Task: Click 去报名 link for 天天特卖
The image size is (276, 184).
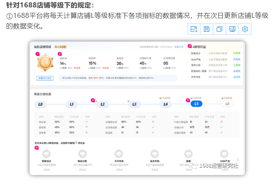Action: (x=236, y=77)
